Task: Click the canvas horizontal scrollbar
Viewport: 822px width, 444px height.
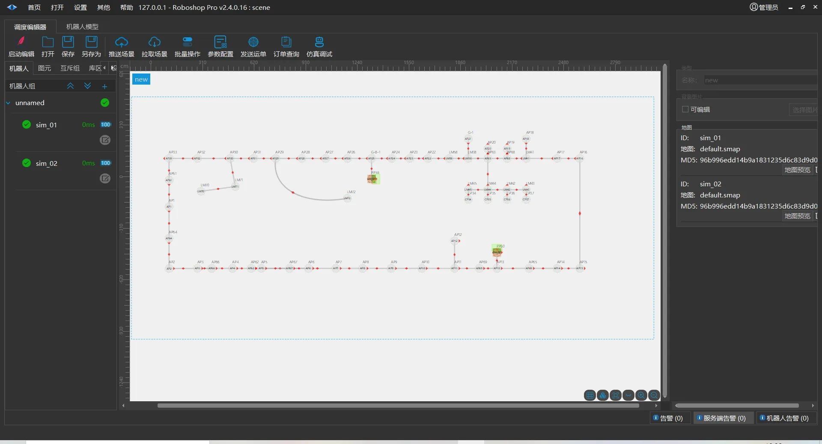Action: coord(398,406)
